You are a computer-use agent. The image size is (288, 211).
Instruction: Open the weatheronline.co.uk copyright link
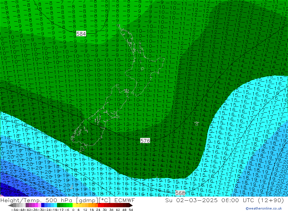264,208
